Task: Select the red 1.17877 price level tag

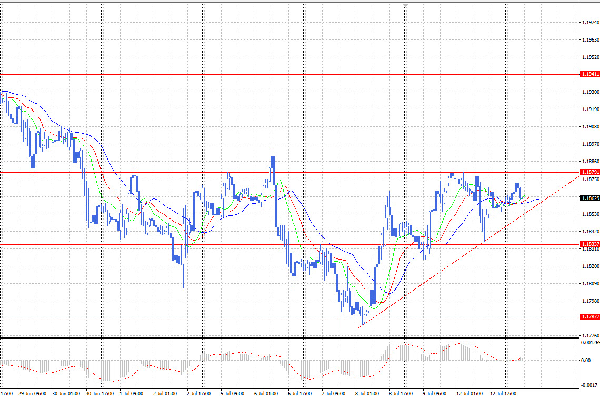Action: click(x=590, y=317)
